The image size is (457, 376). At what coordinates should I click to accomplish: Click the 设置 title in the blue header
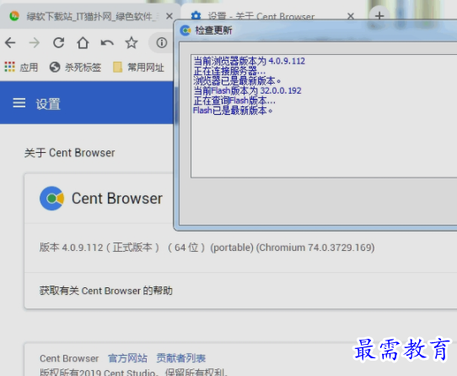[x=48, y=104]
